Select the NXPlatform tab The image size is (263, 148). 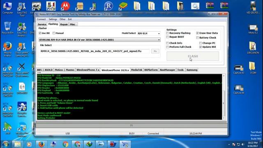151,70
